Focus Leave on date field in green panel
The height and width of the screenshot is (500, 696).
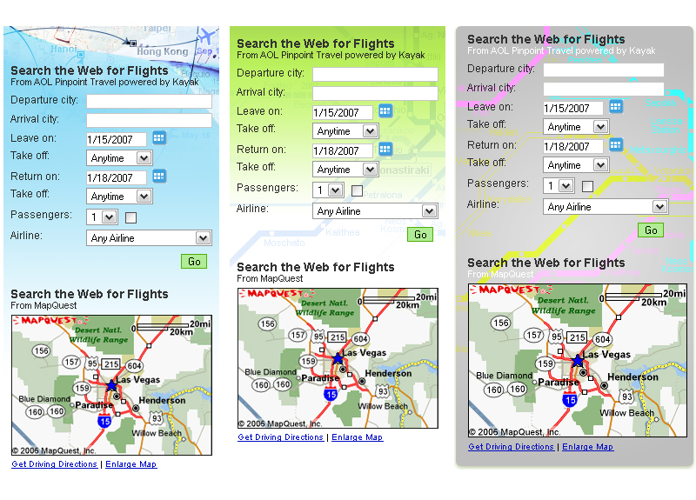[343, 112]
